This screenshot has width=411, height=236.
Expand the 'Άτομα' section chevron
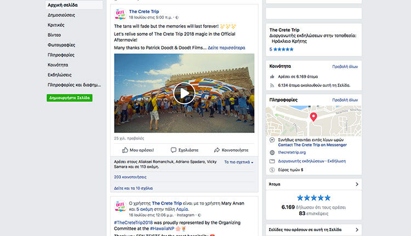[357, 185]
